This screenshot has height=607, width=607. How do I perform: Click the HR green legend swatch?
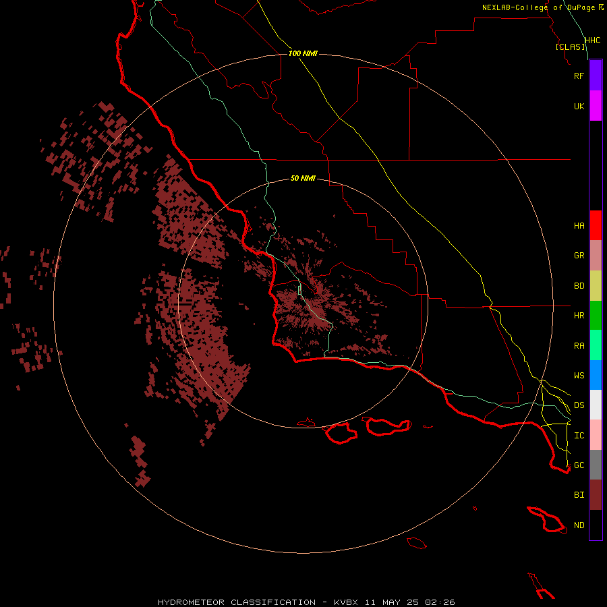(596, 316)
